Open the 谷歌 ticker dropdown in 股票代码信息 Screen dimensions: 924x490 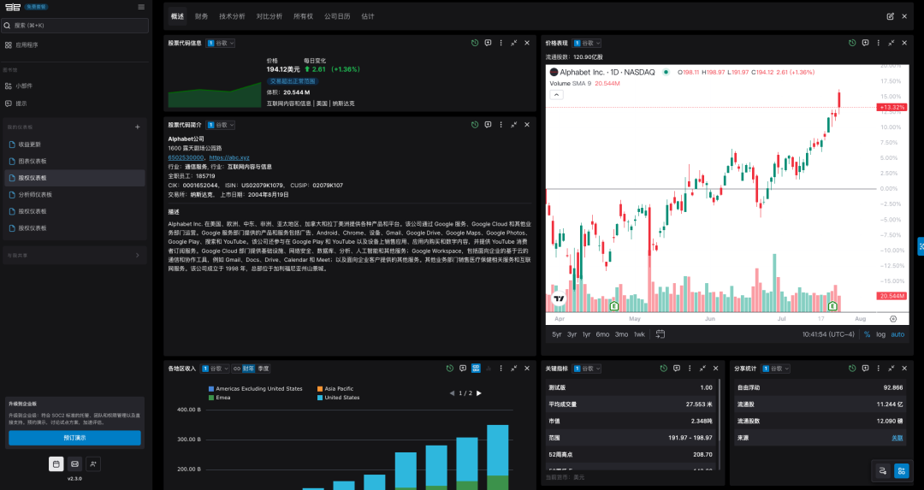(220, 43)
